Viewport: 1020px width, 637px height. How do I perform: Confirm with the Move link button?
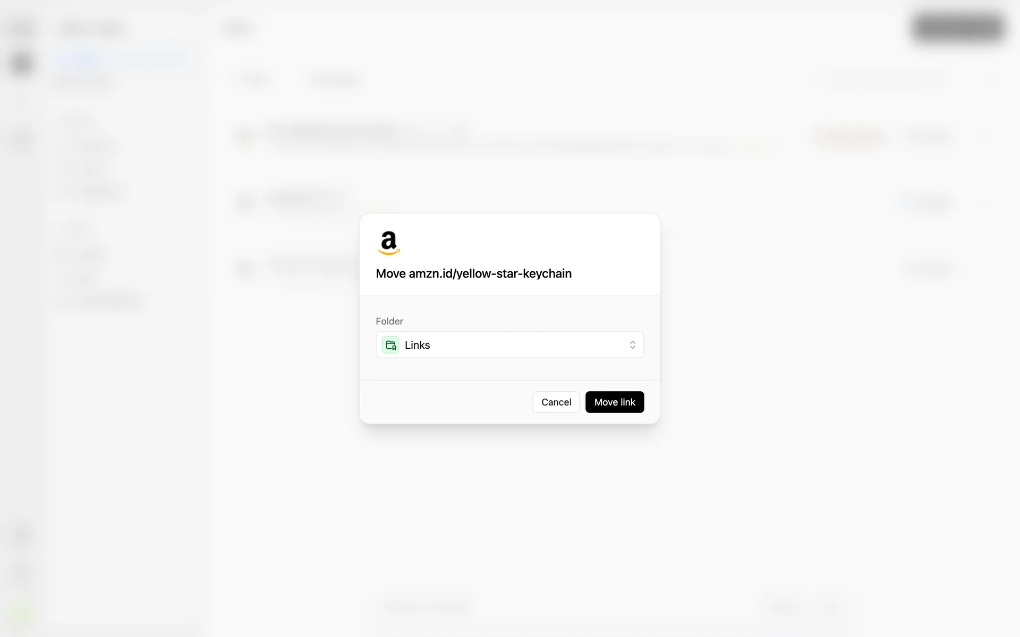point(615,402)
